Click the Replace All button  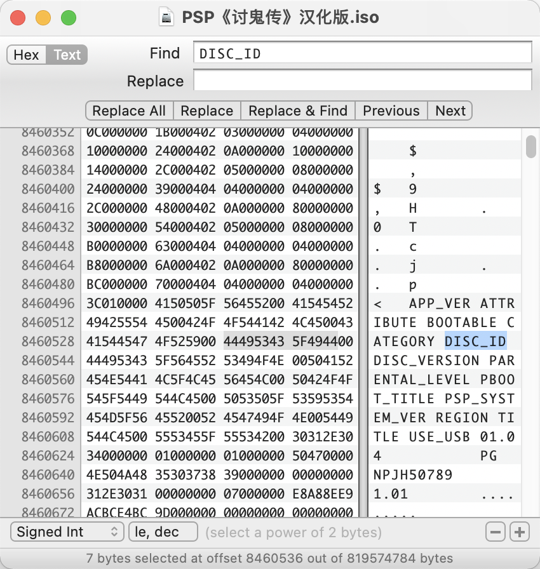[129, 110]
